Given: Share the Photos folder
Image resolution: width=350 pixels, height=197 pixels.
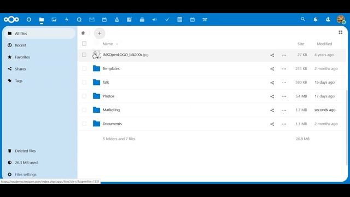Looking at the screenshot, I should click(272, 96).
